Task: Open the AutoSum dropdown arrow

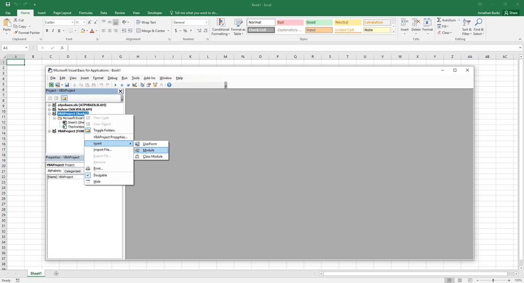Action: click(x=459, y=20)
